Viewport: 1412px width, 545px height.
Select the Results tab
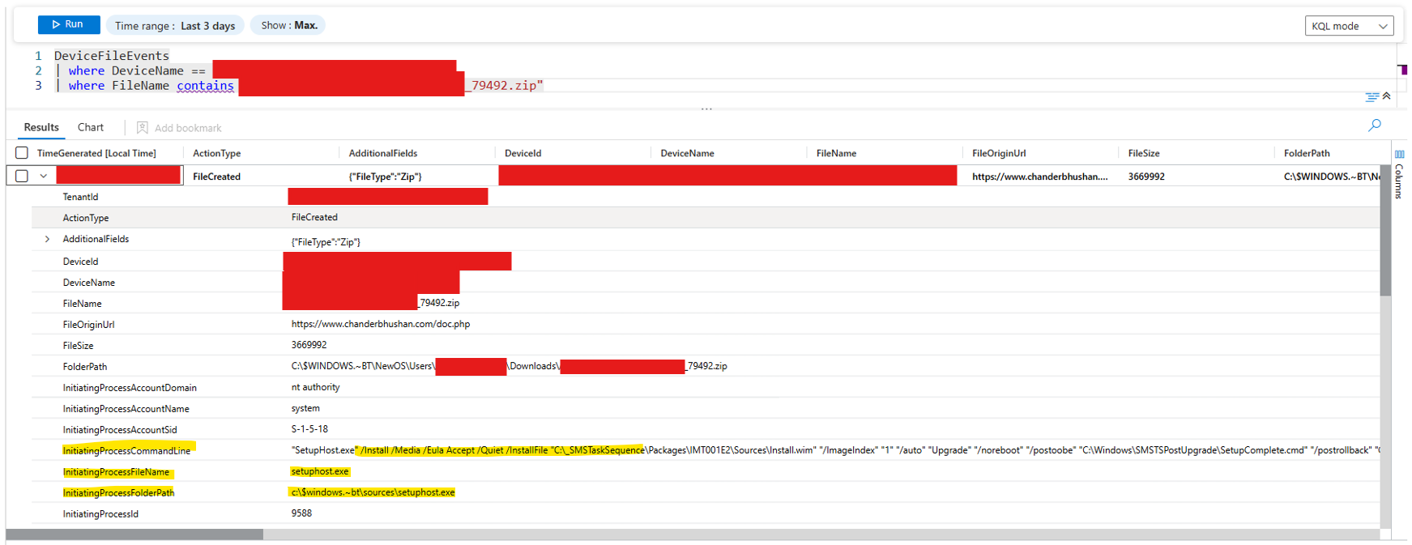click(x=41, y=127)
